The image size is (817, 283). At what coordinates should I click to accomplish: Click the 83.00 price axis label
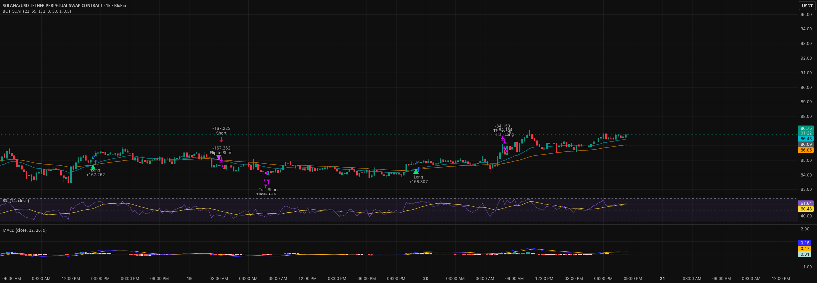pyautogui.click(x=806, y=189)
